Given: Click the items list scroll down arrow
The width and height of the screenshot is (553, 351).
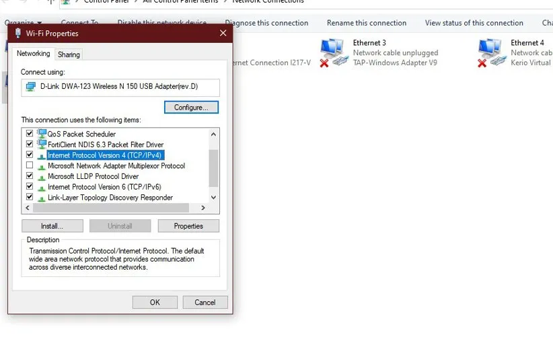Looking at the screenshot, I should [x=213, y=197].
